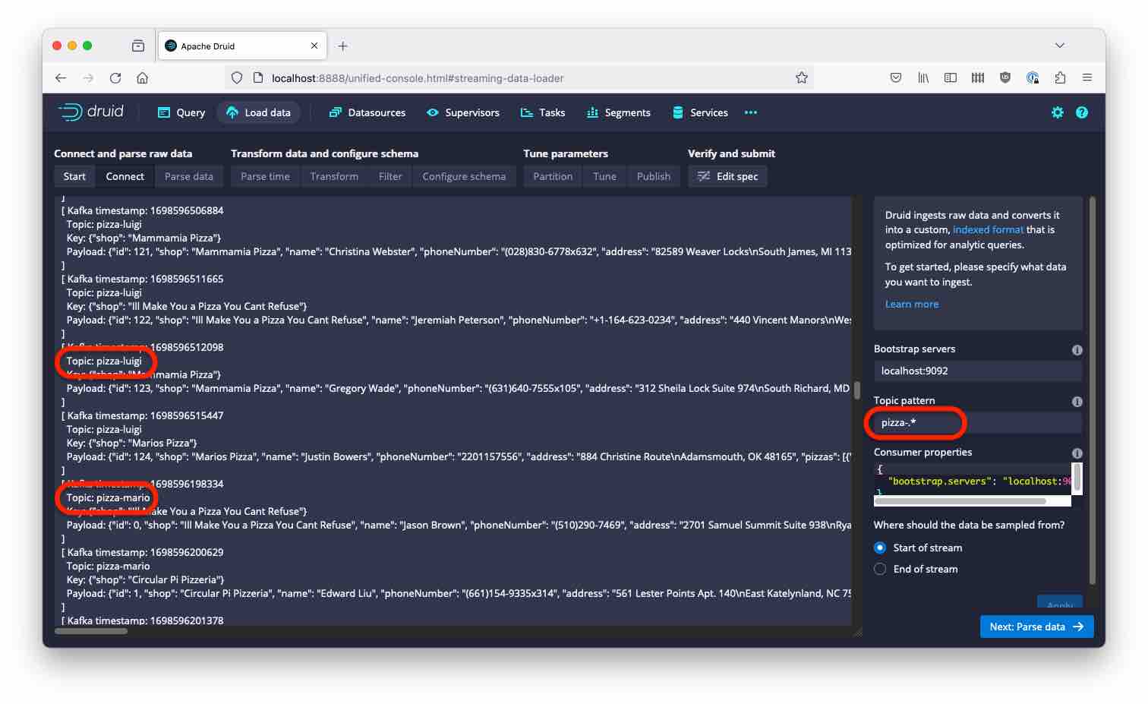Open the Learn more link

coord(911,303)
